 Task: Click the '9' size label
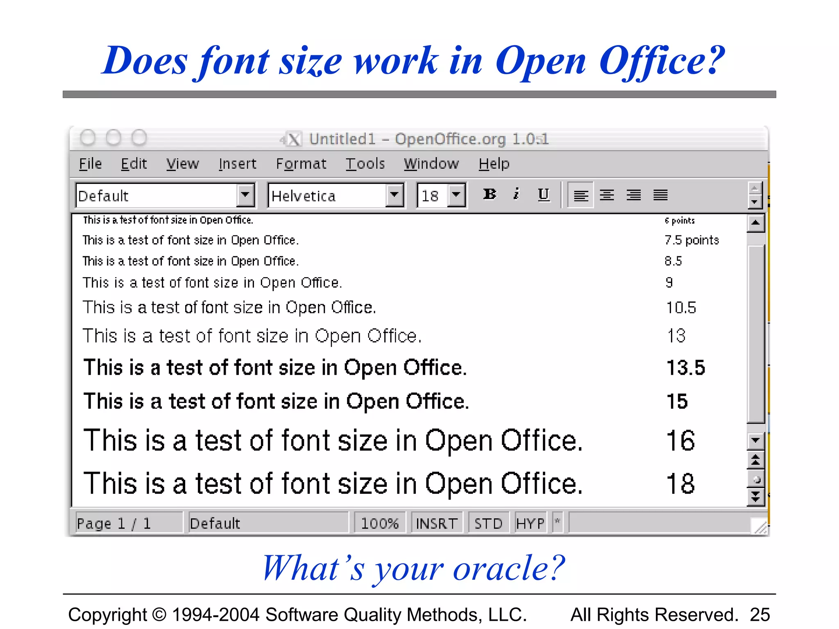669,283
